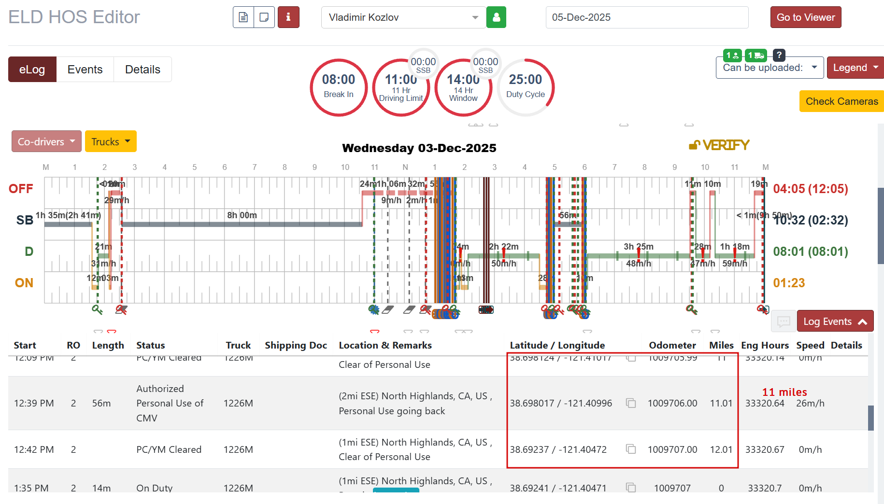This screenshot has width=884, height=504.
Task: Click the sticky note icon button
Action: [x=264, y=17]
